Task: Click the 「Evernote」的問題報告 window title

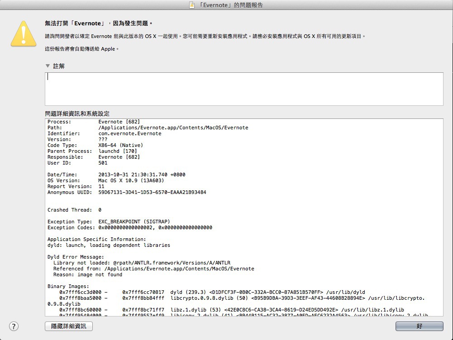Action: coord(230,5)
